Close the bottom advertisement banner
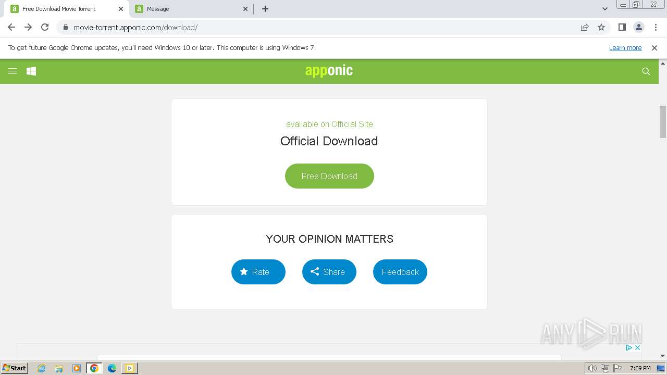This screenshot has height=375, width=667. 637,347
